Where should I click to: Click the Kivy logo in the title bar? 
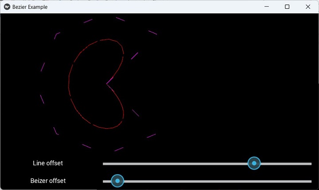pos(7,7)
